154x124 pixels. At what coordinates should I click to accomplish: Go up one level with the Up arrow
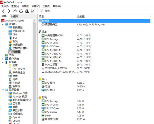(x=15, y=11)
